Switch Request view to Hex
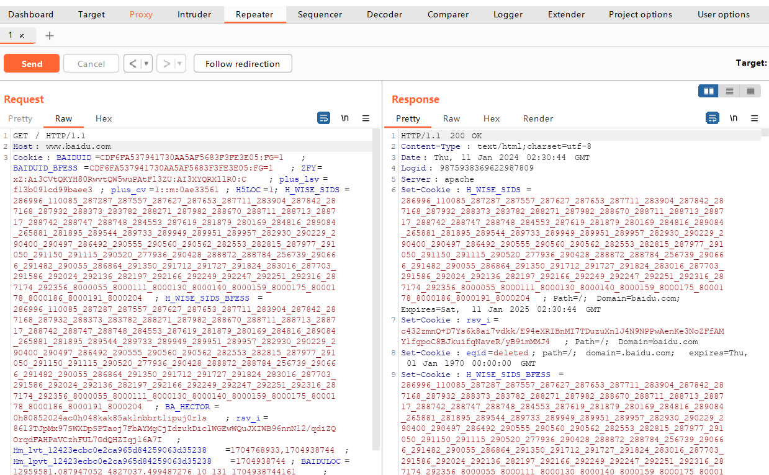 click(104, 118)
